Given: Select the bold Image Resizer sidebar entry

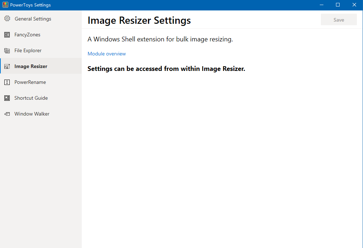Looking at the screenshot, I should pos(31,66).
